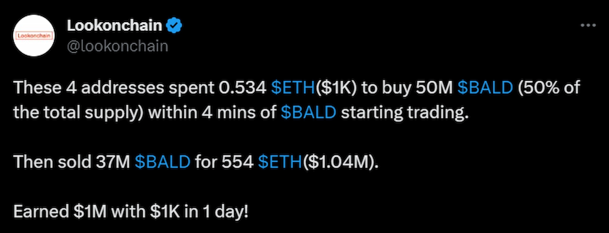Click the $BALD link in the second paragraph

161,162
